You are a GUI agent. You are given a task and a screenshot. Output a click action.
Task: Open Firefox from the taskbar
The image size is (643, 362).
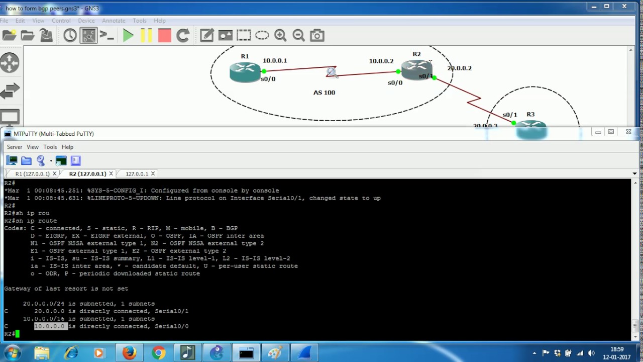coord(129,353)
